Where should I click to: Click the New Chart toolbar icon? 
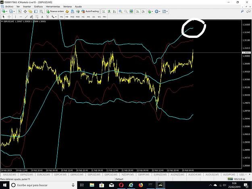pyautogui.click(x=3, y=11)
